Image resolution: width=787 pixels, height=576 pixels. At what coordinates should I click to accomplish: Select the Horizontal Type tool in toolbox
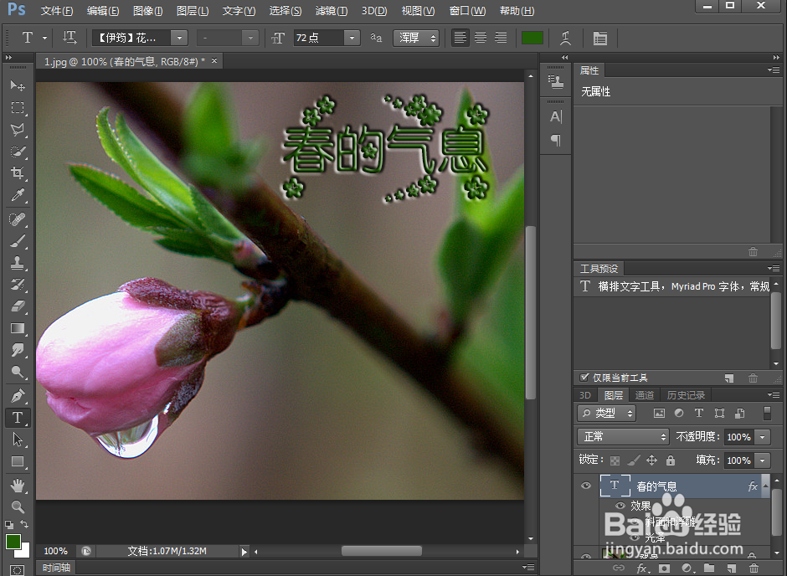[x=18, y=418]
